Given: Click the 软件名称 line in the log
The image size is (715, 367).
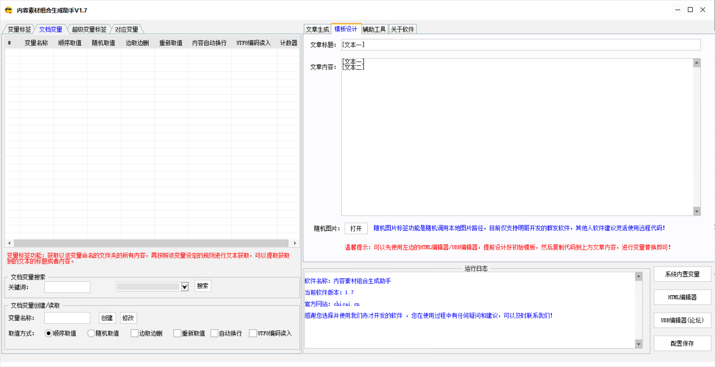Looking at the screenshot, I should click(348, 281).
